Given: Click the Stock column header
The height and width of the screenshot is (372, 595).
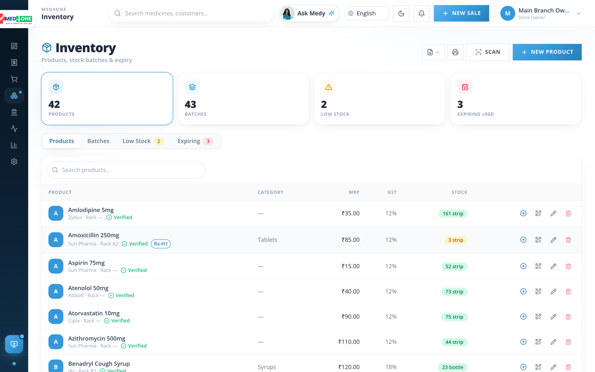Looking at the screenshot, I should (x=460, y=192).
